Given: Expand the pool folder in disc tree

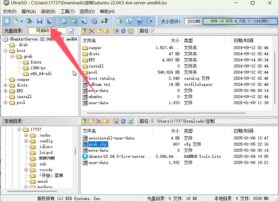Looking at the screenshot, I should pyautogui.click(x=5, y=102).
